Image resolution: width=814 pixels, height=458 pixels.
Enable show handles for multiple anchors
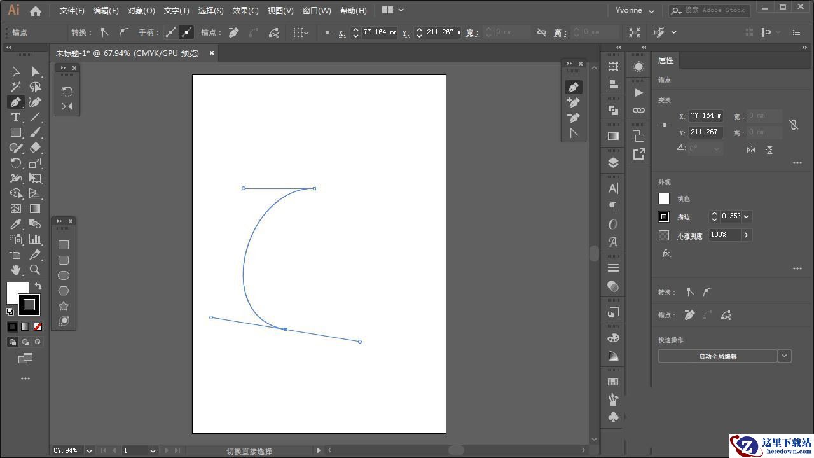tap(170, 32)
